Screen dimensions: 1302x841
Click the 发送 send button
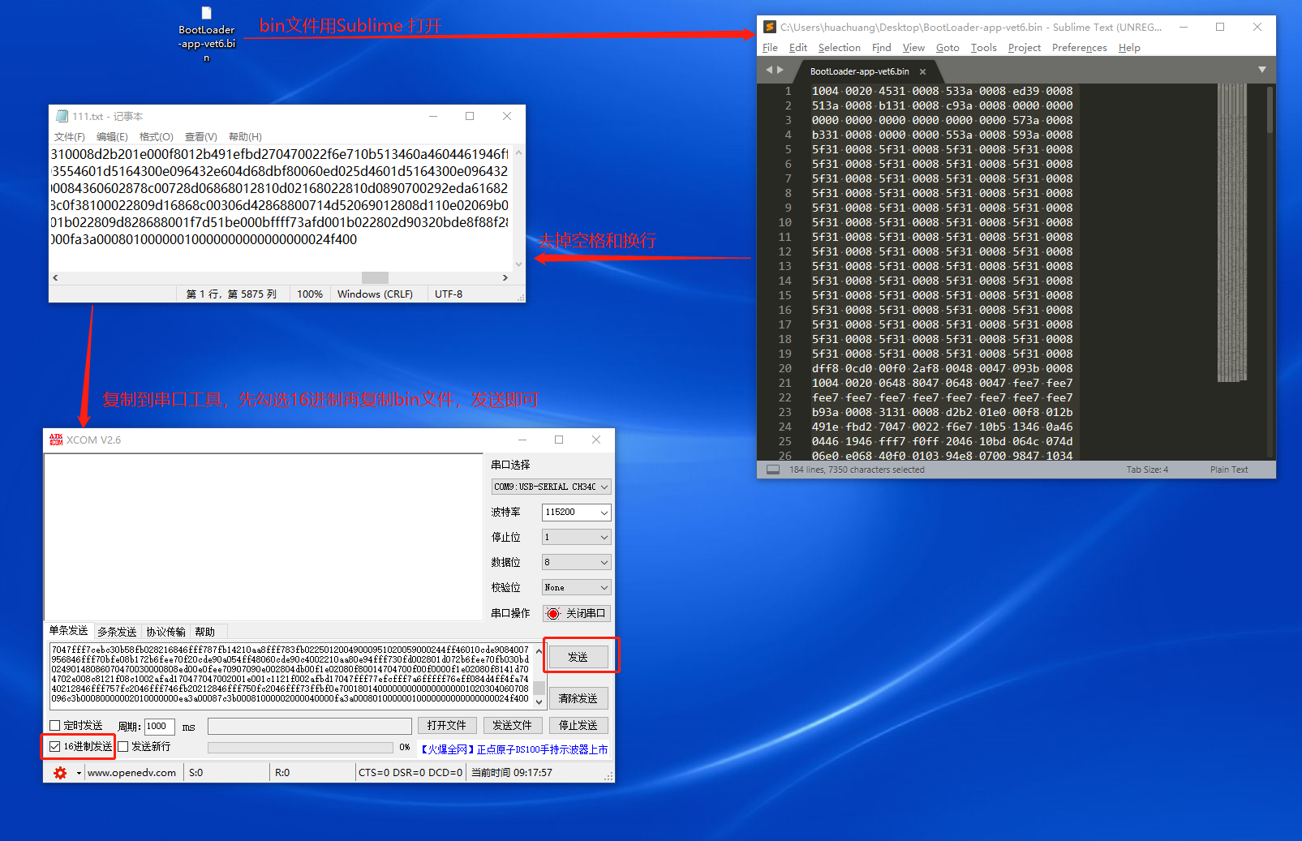(579, 656)
